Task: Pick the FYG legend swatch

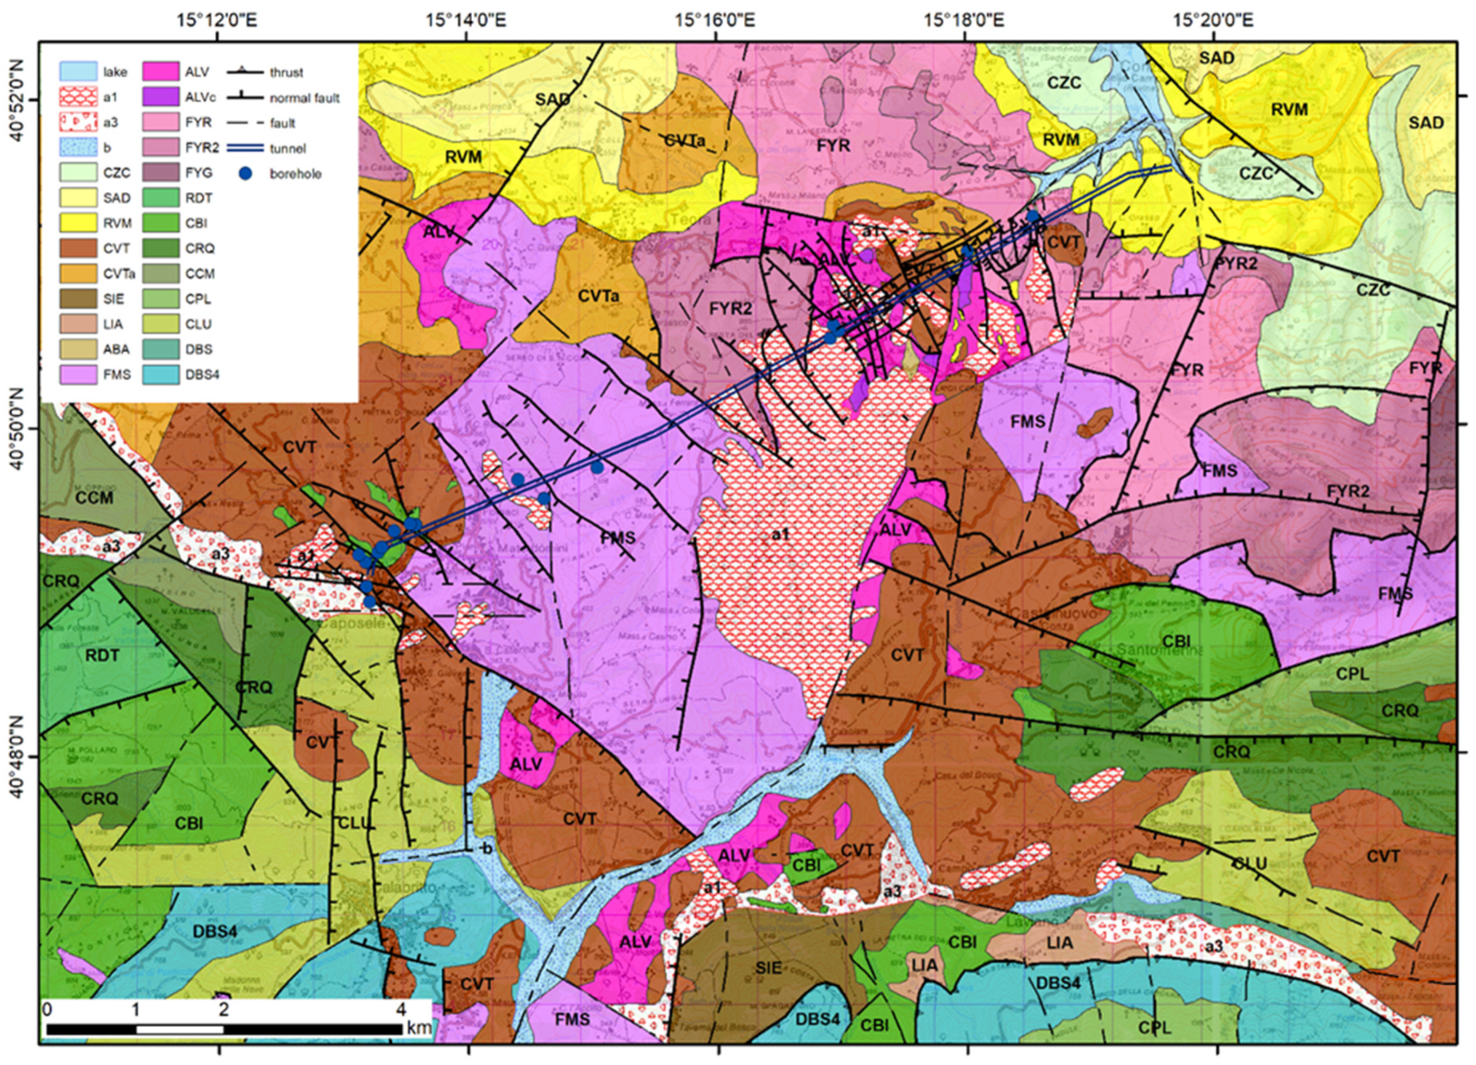Action: point(162,173)
